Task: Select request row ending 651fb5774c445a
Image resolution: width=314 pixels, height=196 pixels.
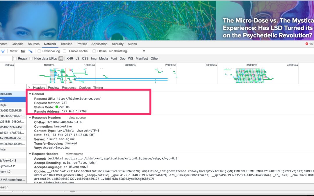Action: 13,127
